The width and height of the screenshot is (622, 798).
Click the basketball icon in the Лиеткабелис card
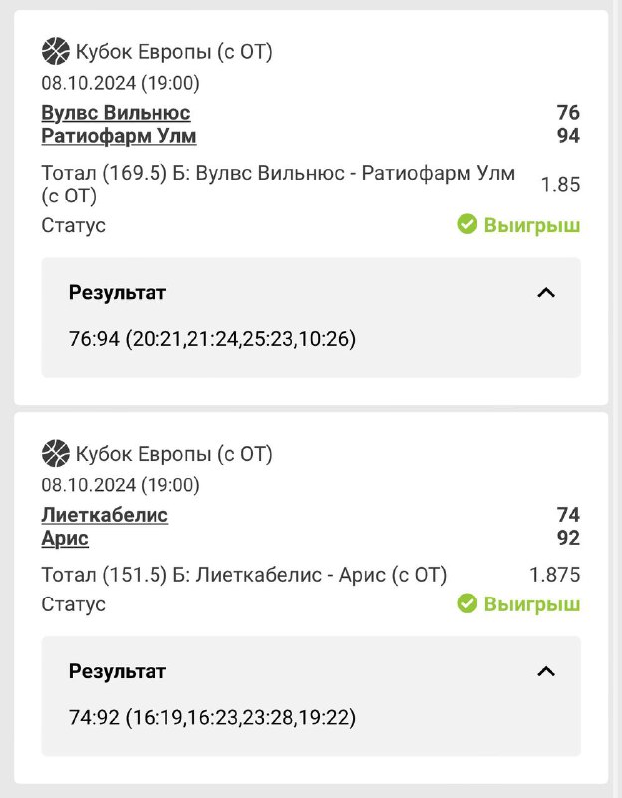[x=56, y=454]
